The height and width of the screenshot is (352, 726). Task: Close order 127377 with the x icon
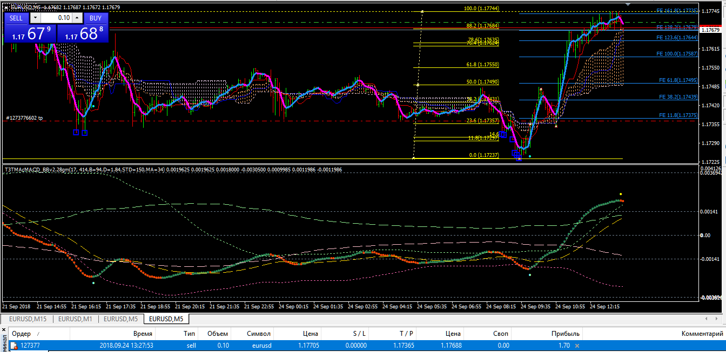(x=577, y=346)
